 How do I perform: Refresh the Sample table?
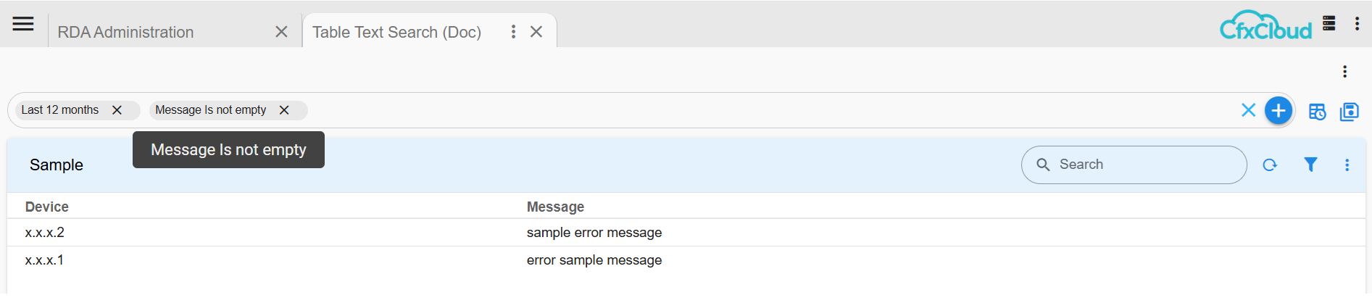point(1270,165)
